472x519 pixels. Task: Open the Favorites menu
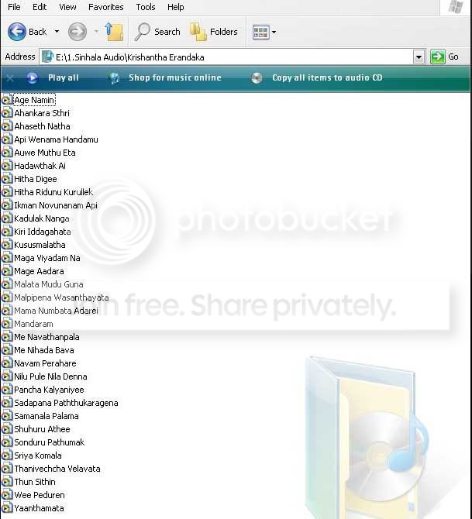106,7
